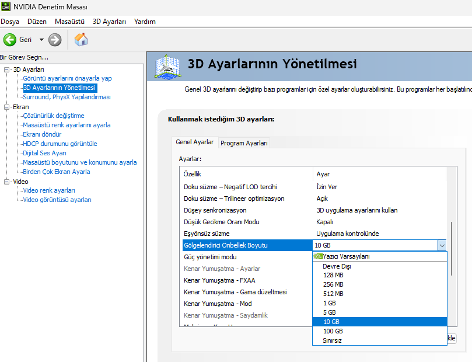This screenshot has height=362, width=472.
Task: Open Video renk ayarları
Action: [x=49, y=190]
